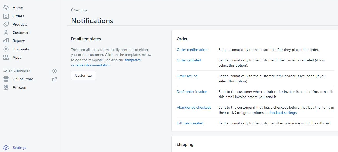The width and height of the screenshot is (338, 152).
Task: Click the Online Store storefront icon
Action: tap(6, 79)
